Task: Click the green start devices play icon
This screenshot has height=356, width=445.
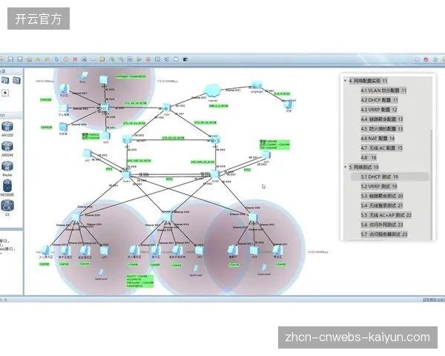Action: click(x=139, y=59)
